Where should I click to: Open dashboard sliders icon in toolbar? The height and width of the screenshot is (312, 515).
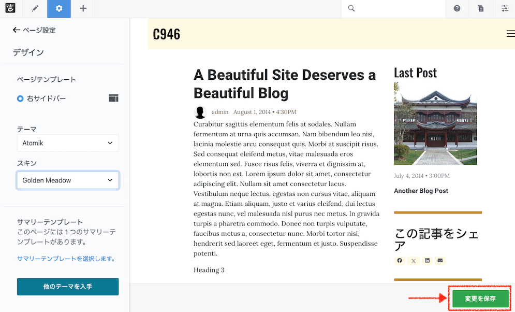505,9
